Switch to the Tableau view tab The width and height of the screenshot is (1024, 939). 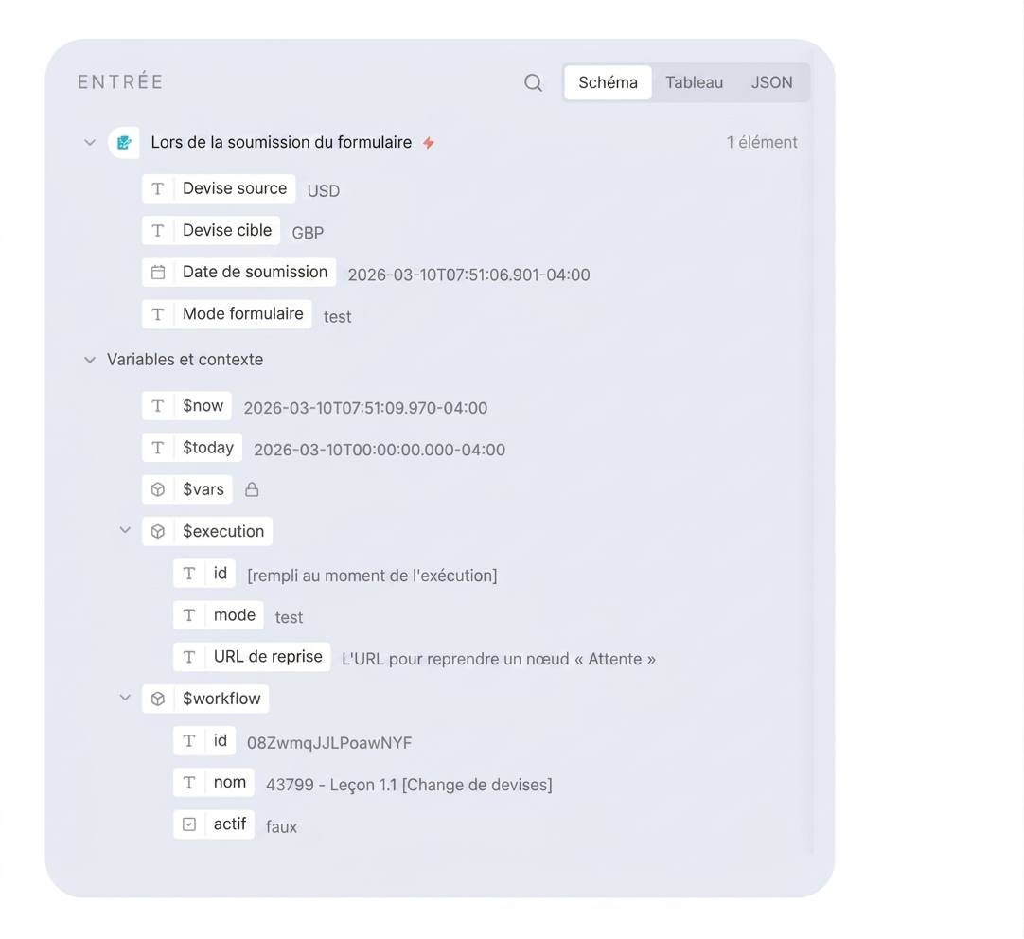tap(695, 83)
